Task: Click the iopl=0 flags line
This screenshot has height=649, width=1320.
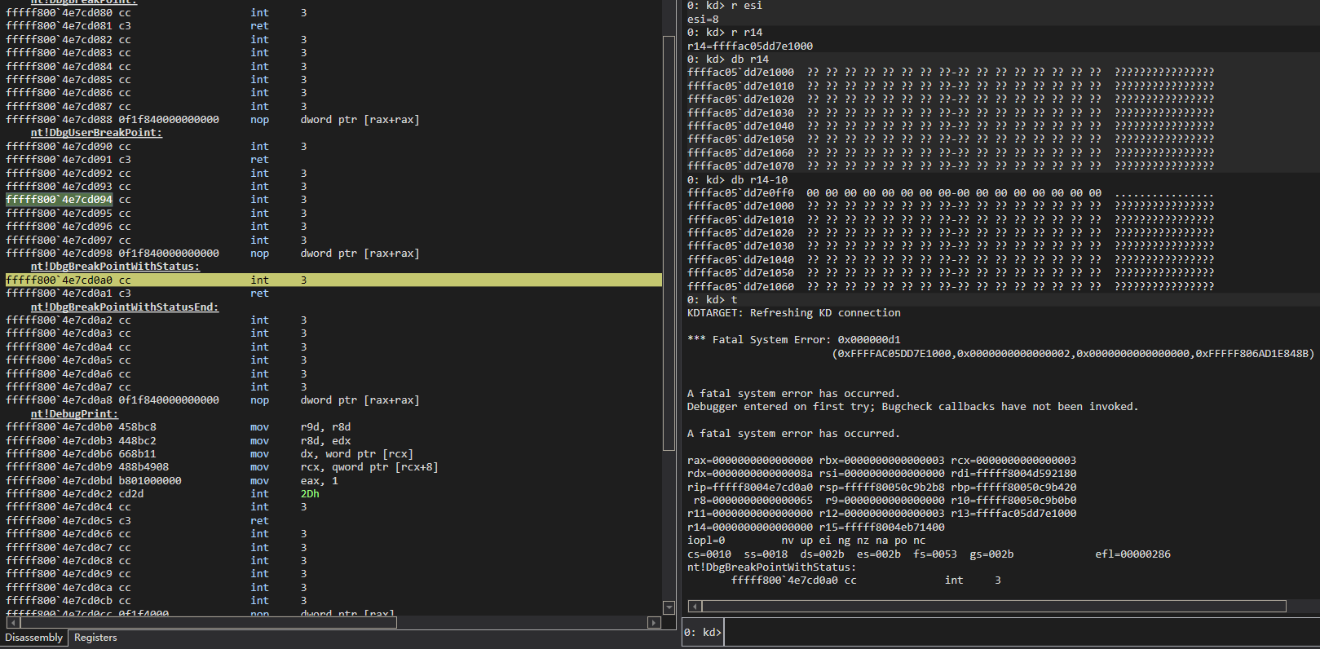Action: click(x=806, y=541)
